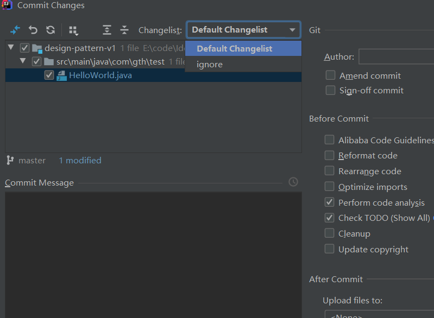
Task: Enable Cleanup option
Action: (329, 233)
